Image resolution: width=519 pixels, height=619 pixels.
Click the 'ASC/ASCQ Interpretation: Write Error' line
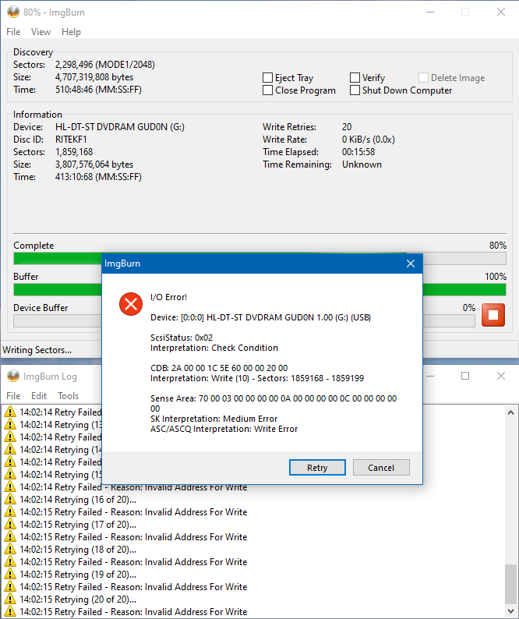pyautogui.click(x=224, y=429)
